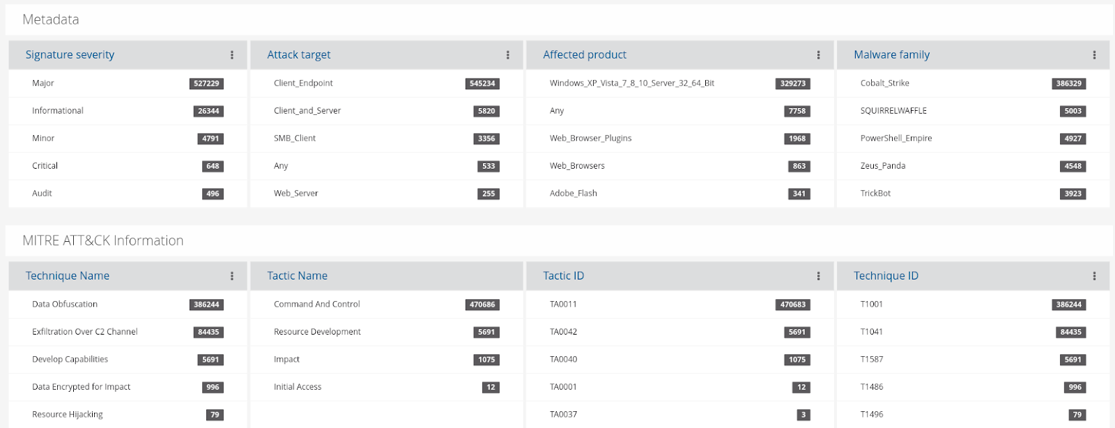
Task: Select the Data Obfuscation technique row
Action: click(x=128, y=304)
